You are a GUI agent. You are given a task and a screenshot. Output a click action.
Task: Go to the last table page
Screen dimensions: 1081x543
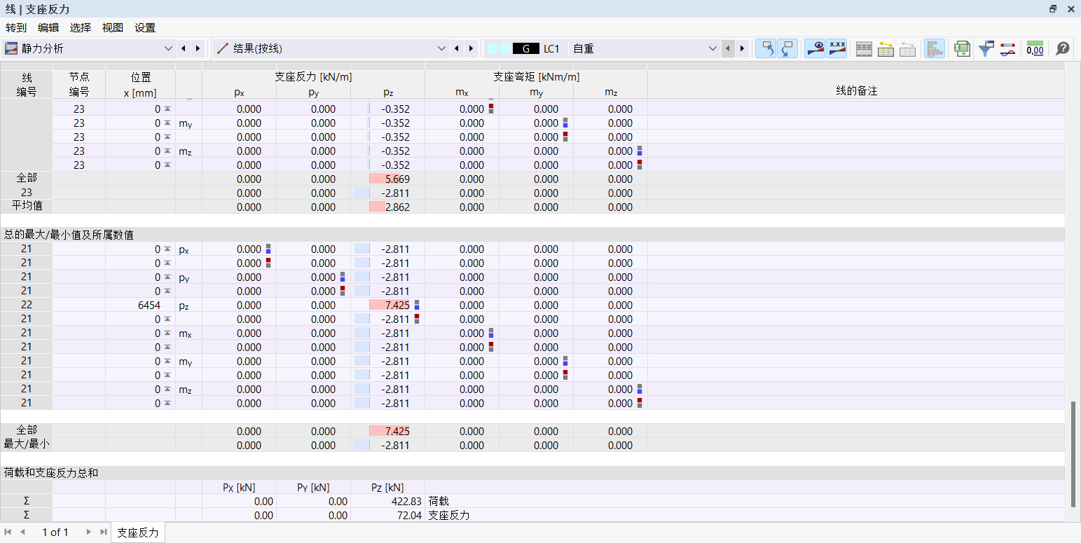pos(103,532)
